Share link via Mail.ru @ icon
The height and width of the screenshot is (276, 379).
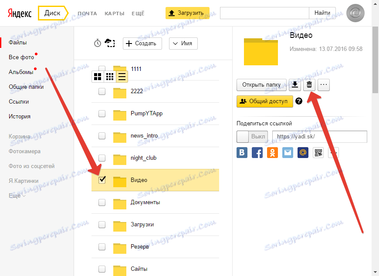tap(303, 153)
